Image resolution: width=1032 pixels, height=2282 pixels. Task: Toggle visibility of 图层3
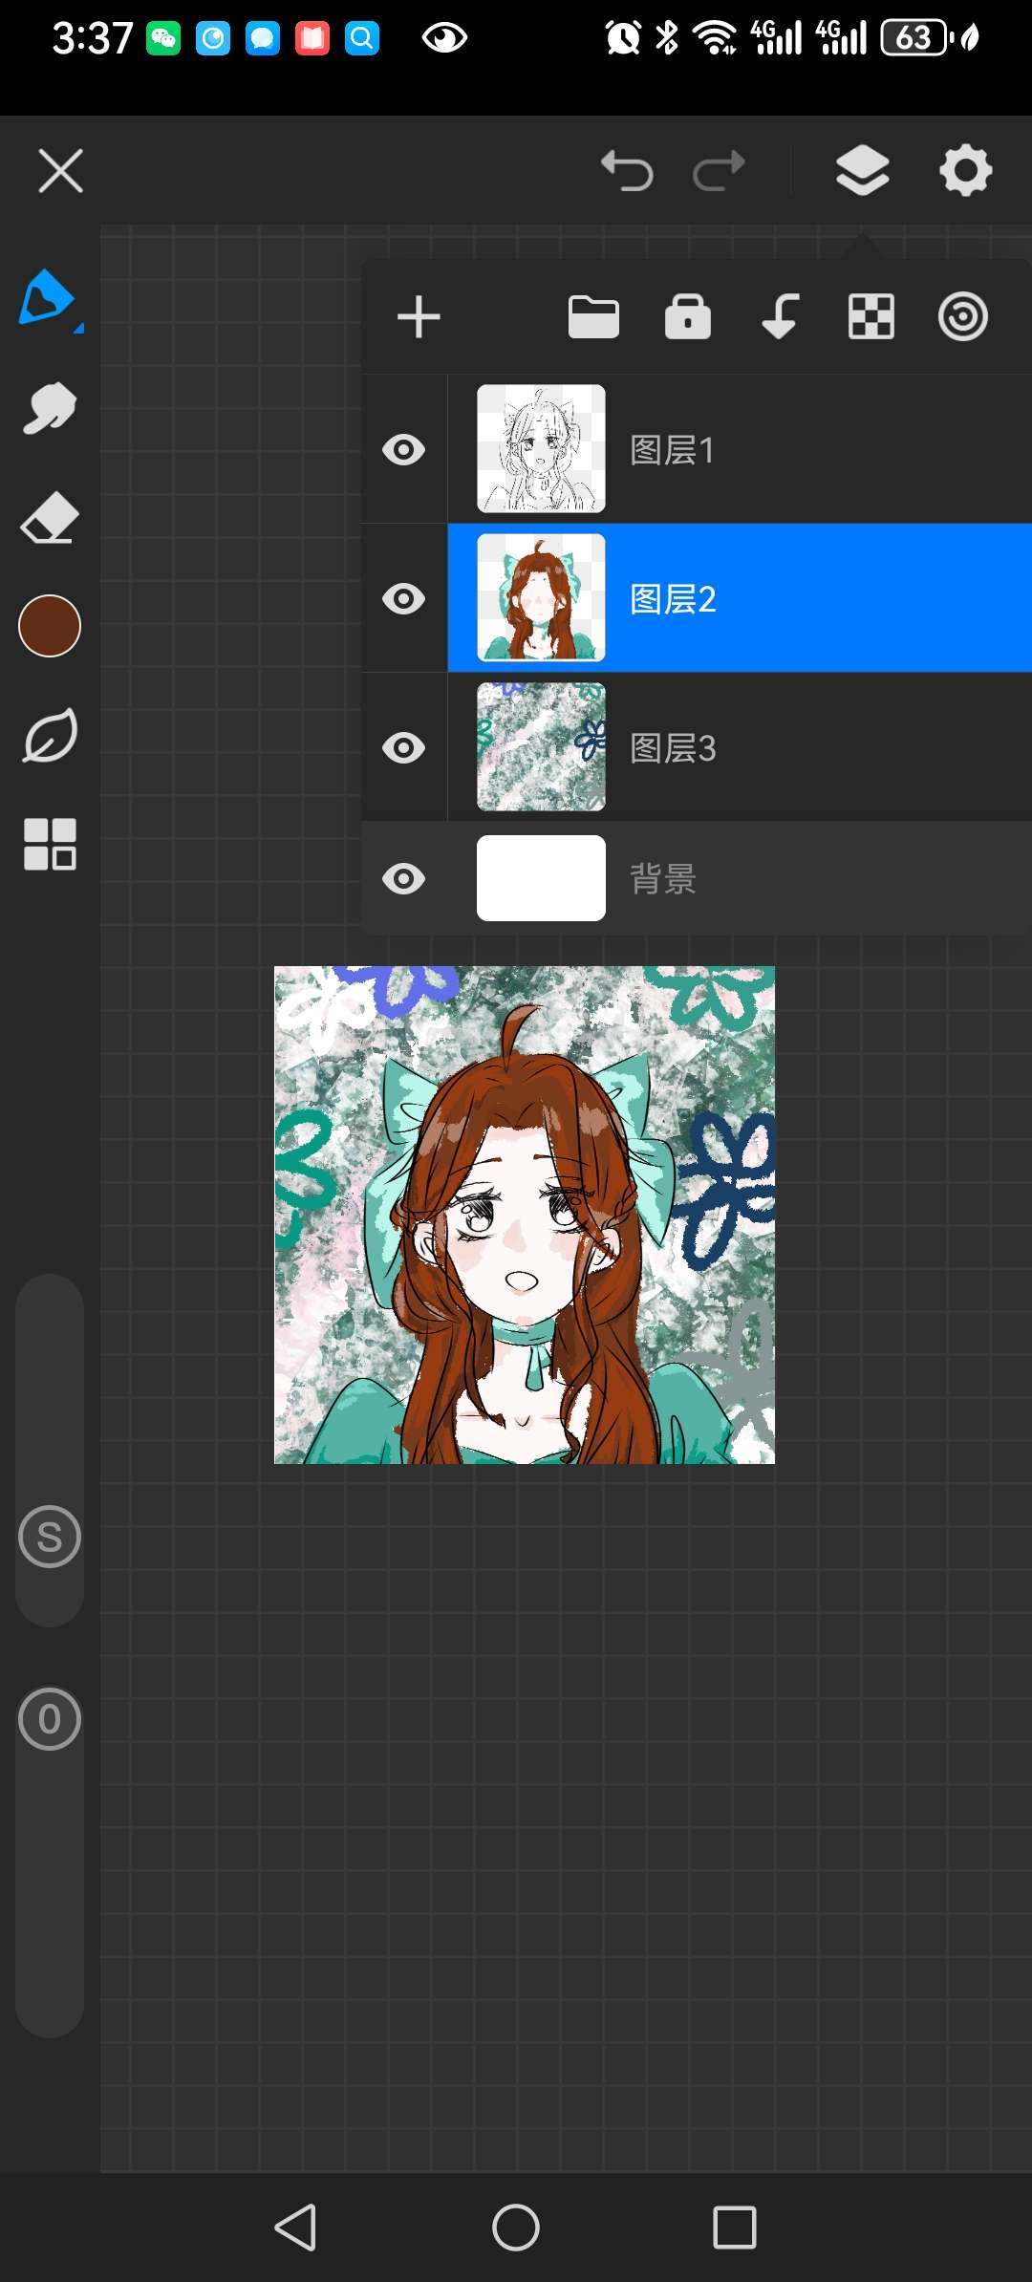click(403, 747)
